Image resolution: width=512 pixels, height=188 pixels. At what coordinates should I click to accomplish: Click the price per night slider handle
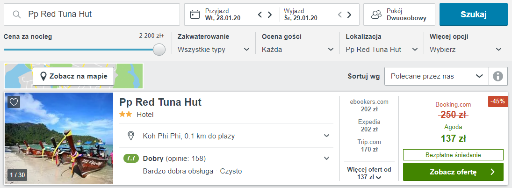click(159, 50)
